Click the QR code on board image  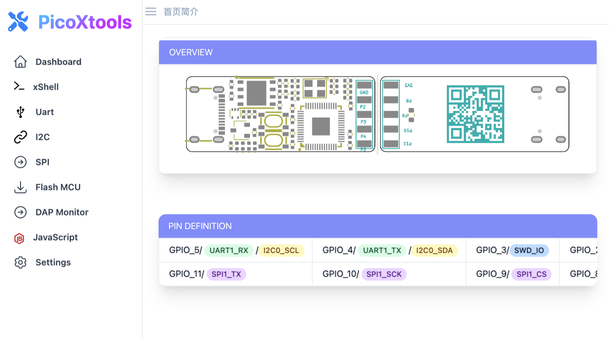(x=475, y=114)
